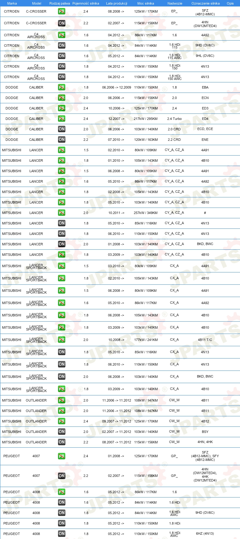Click the Moc silnika column header
The height and width of the screenshot is (539, 240).
pyautogui.click(x=146, y=3)
